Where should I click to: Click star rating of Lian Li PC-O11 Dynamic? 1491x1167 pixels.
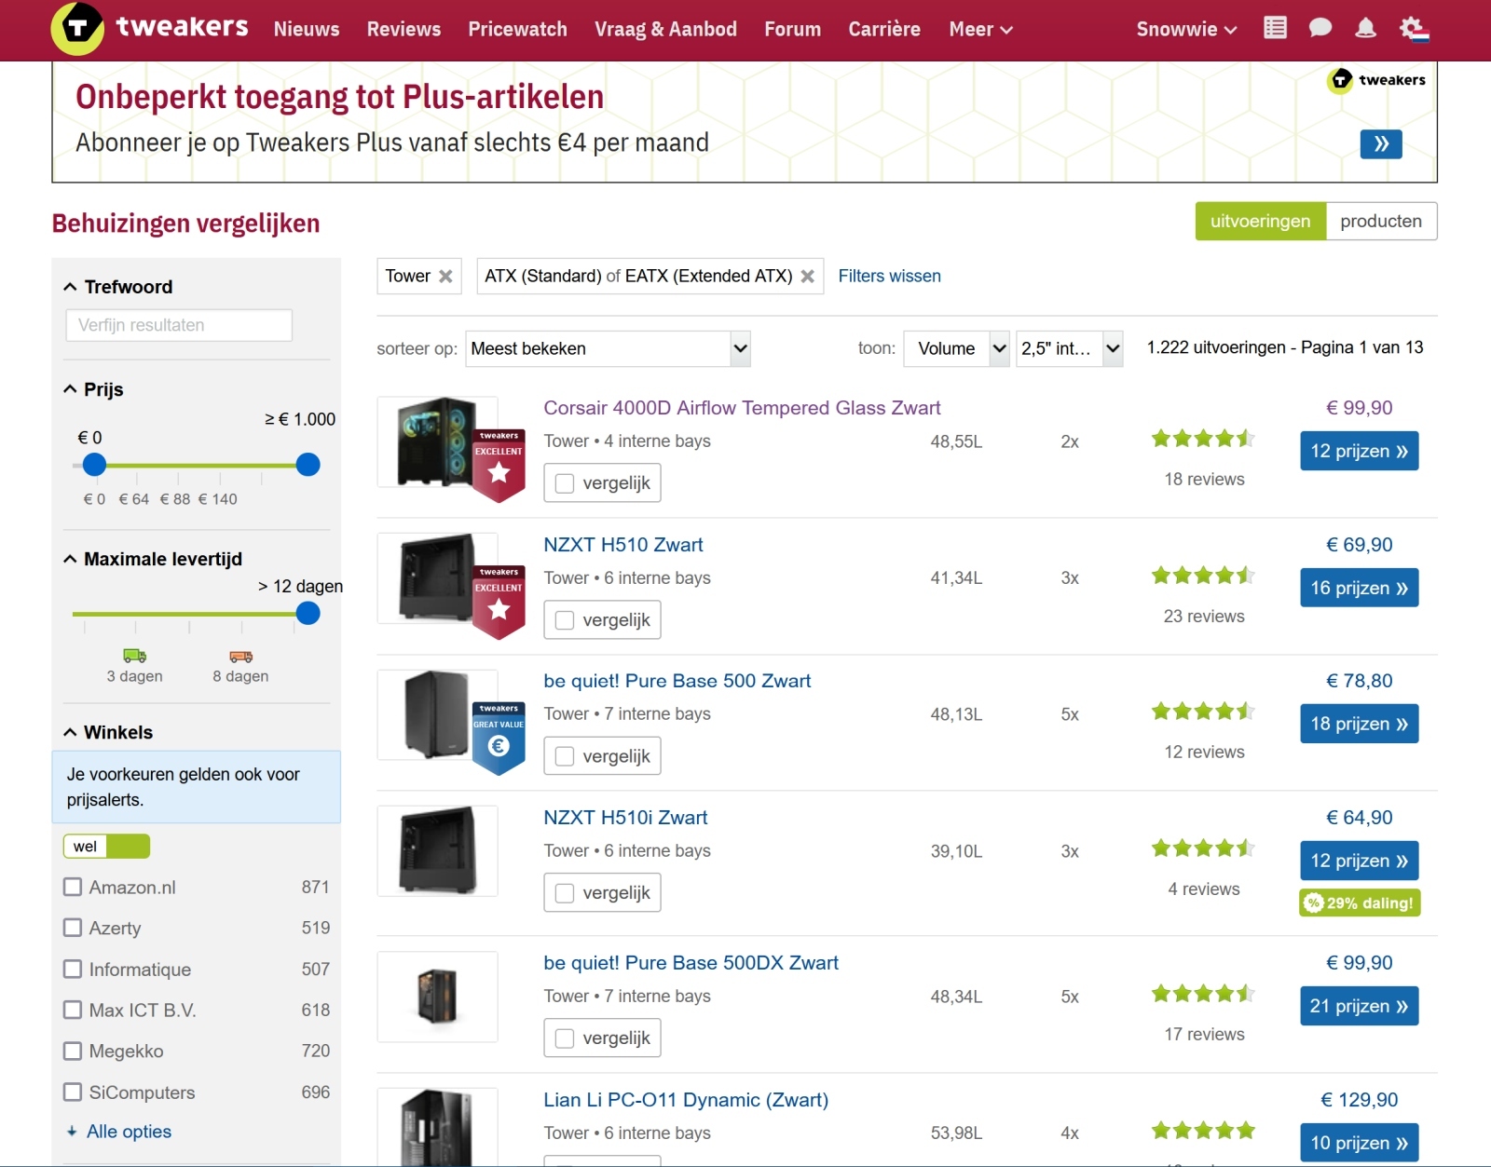(x=1204, y=1131)
